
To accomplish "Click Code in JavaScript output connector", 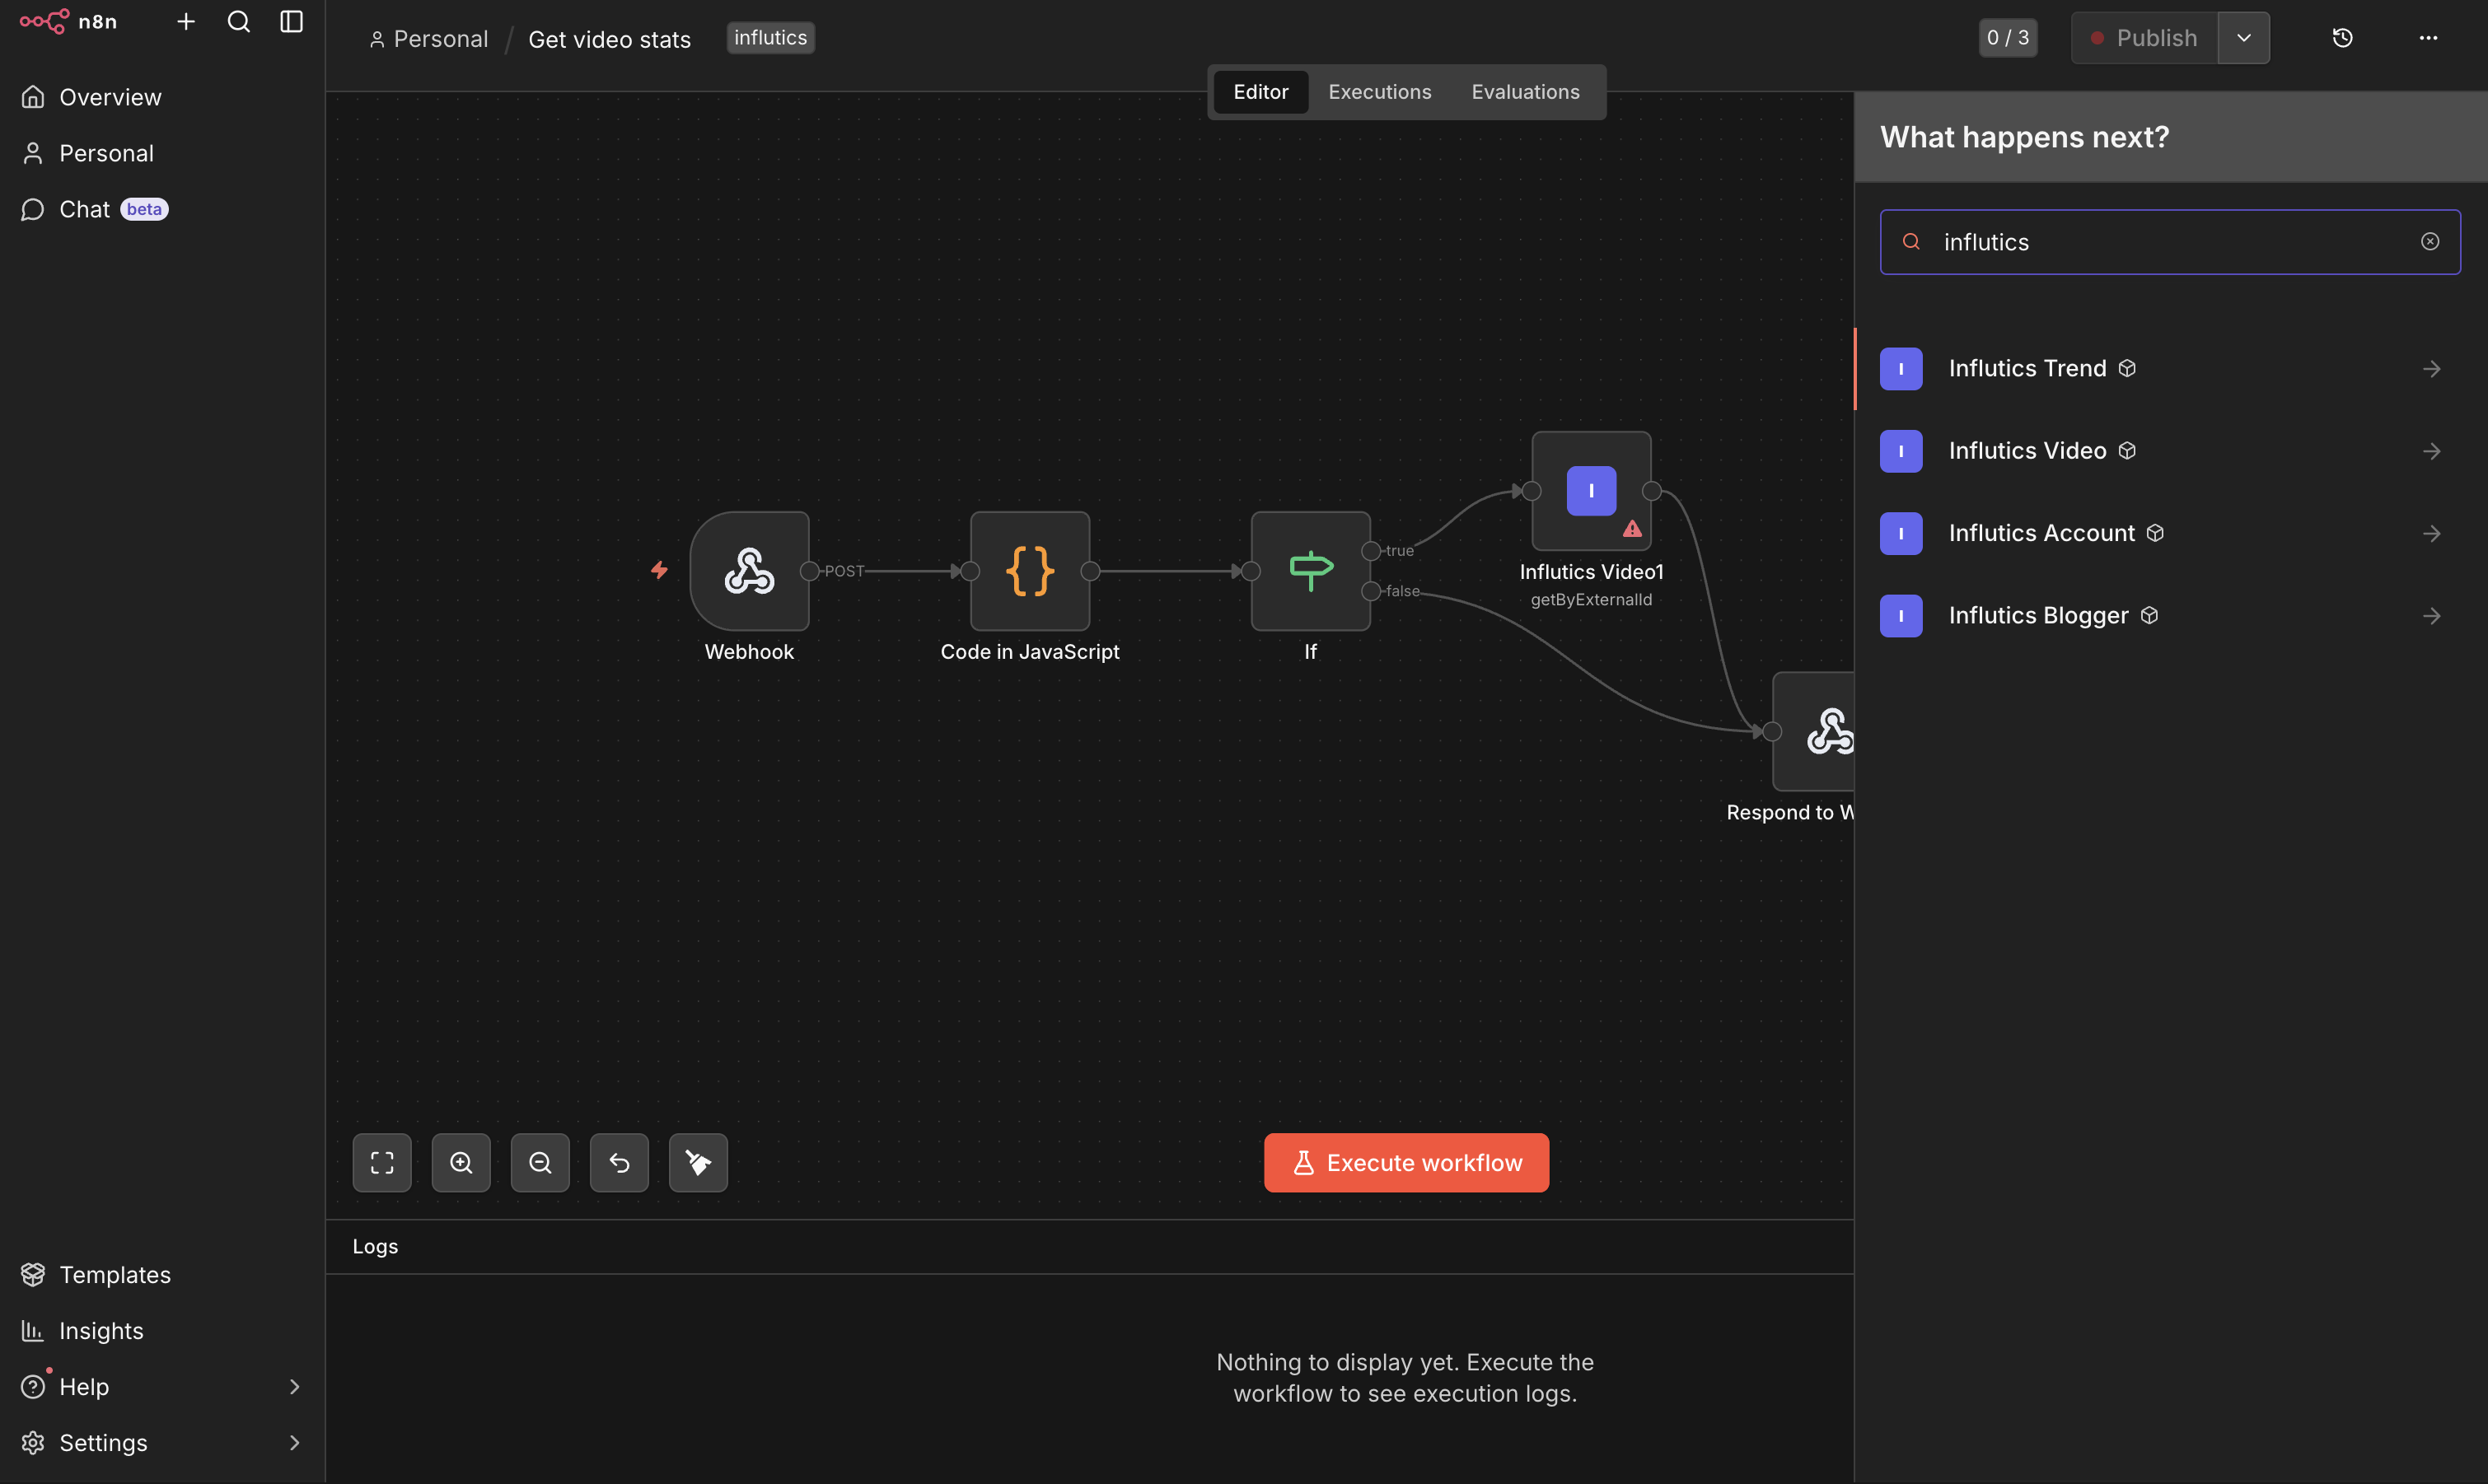I will (1091, 571).
